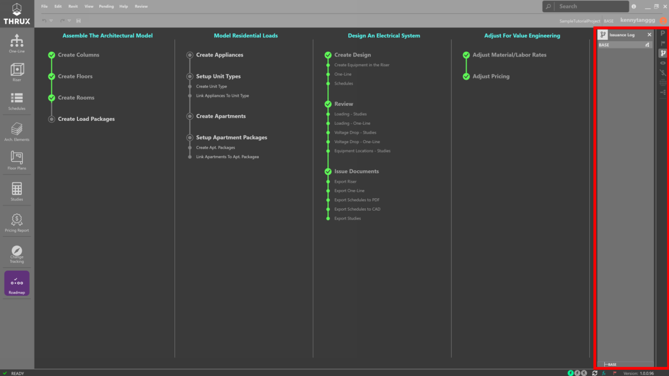The height and width of the screenshot is (376, 669).
Task: Click the redo arrow icon
Action: [x=62, y=21]
